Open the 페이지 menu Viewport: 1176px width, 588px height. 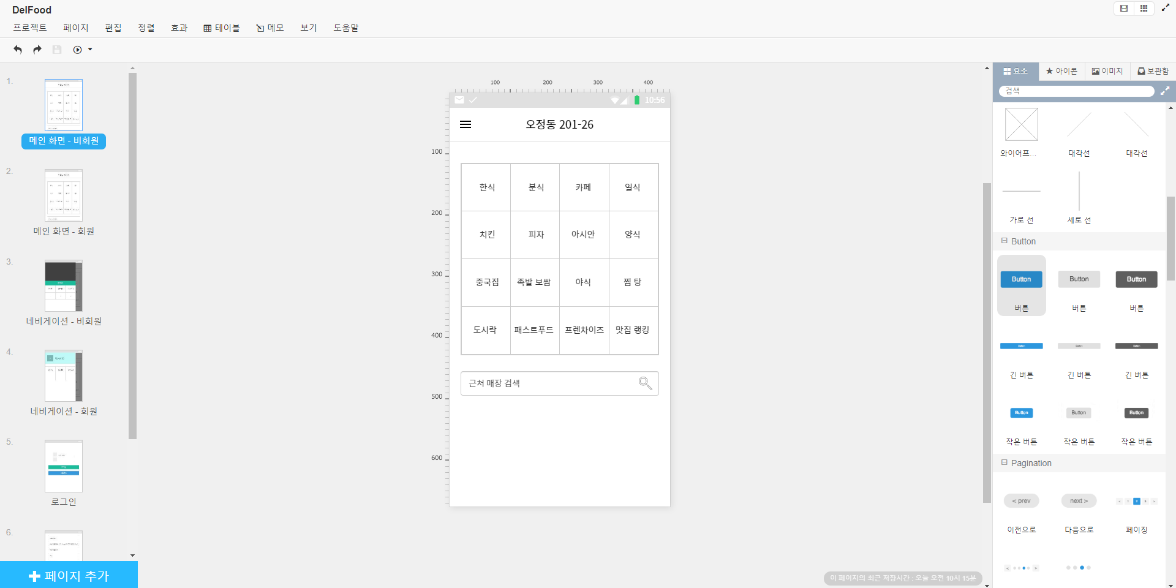76,28
